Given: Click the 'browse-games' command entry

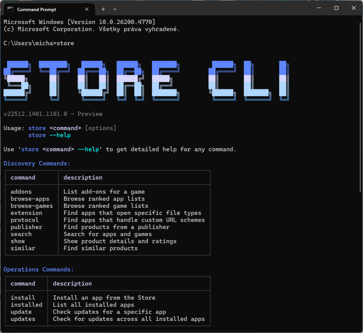Looking at the screenshot, I should point(32,206).
